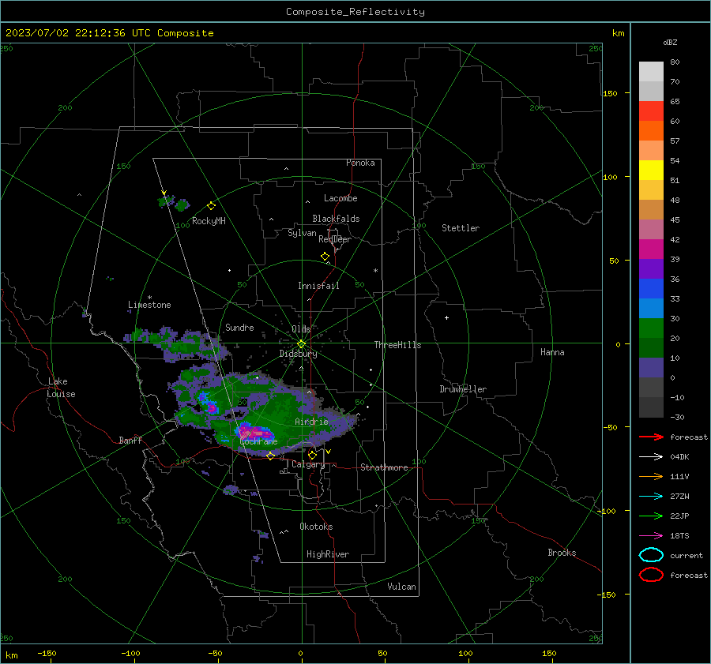Click the ThreeHills label
711x664 pixels.
pos(397,345)
